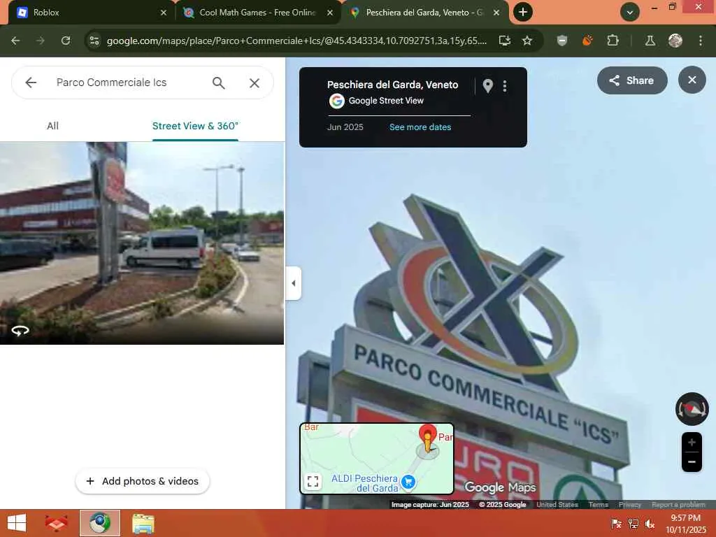Click the United States link
Screen dimensions: 716x537
click(557, 505)
